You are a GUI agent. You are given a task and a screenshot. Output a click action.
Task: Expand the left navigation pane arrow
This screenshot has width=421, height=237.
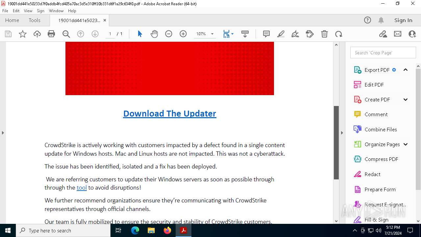tap(3, 133)
